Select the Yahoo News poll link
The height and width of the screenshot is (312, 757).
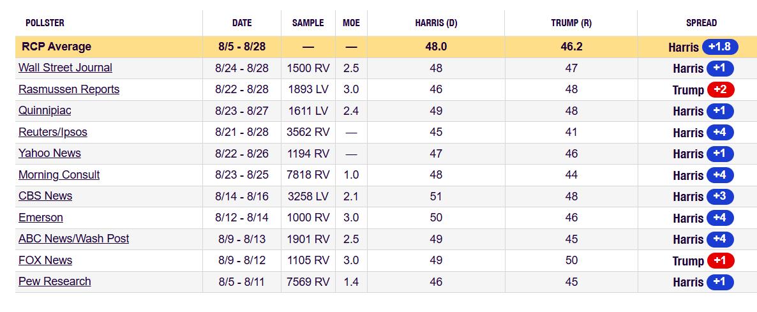coord(50,153)
